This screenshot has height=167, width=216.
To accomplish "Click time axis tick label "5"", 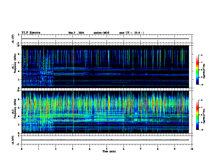I will click(107, 149).
